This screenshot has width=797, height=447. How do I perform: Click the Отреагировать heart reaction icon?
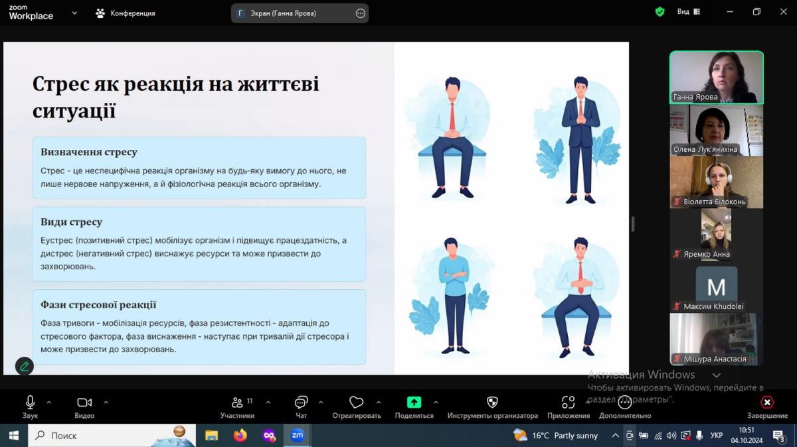pyautogui.click(x=357, y=403)
